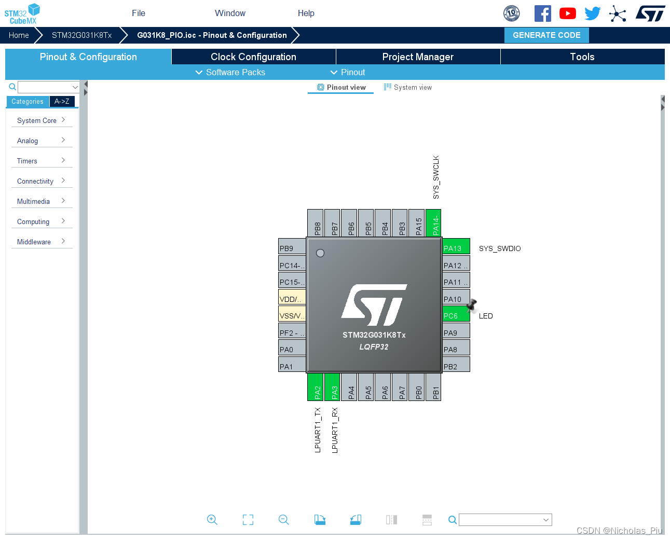Go to Home breadcrumb
The image size is (670, 540).
click(x=19, y=35)
